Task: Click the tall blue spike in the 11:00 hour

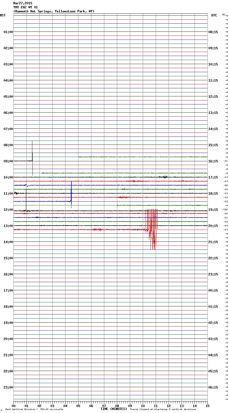Action: 71,194
